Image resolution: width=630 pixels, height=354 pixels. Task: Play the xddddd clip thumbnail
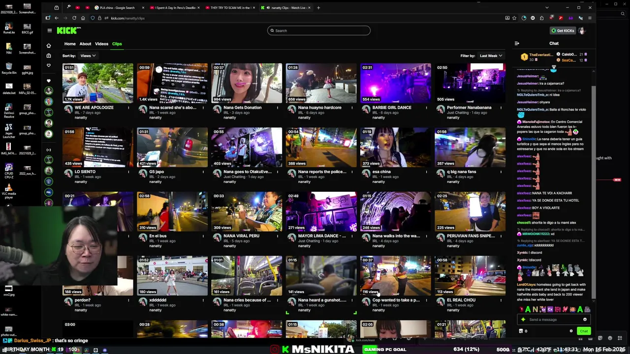click(172, 276)
